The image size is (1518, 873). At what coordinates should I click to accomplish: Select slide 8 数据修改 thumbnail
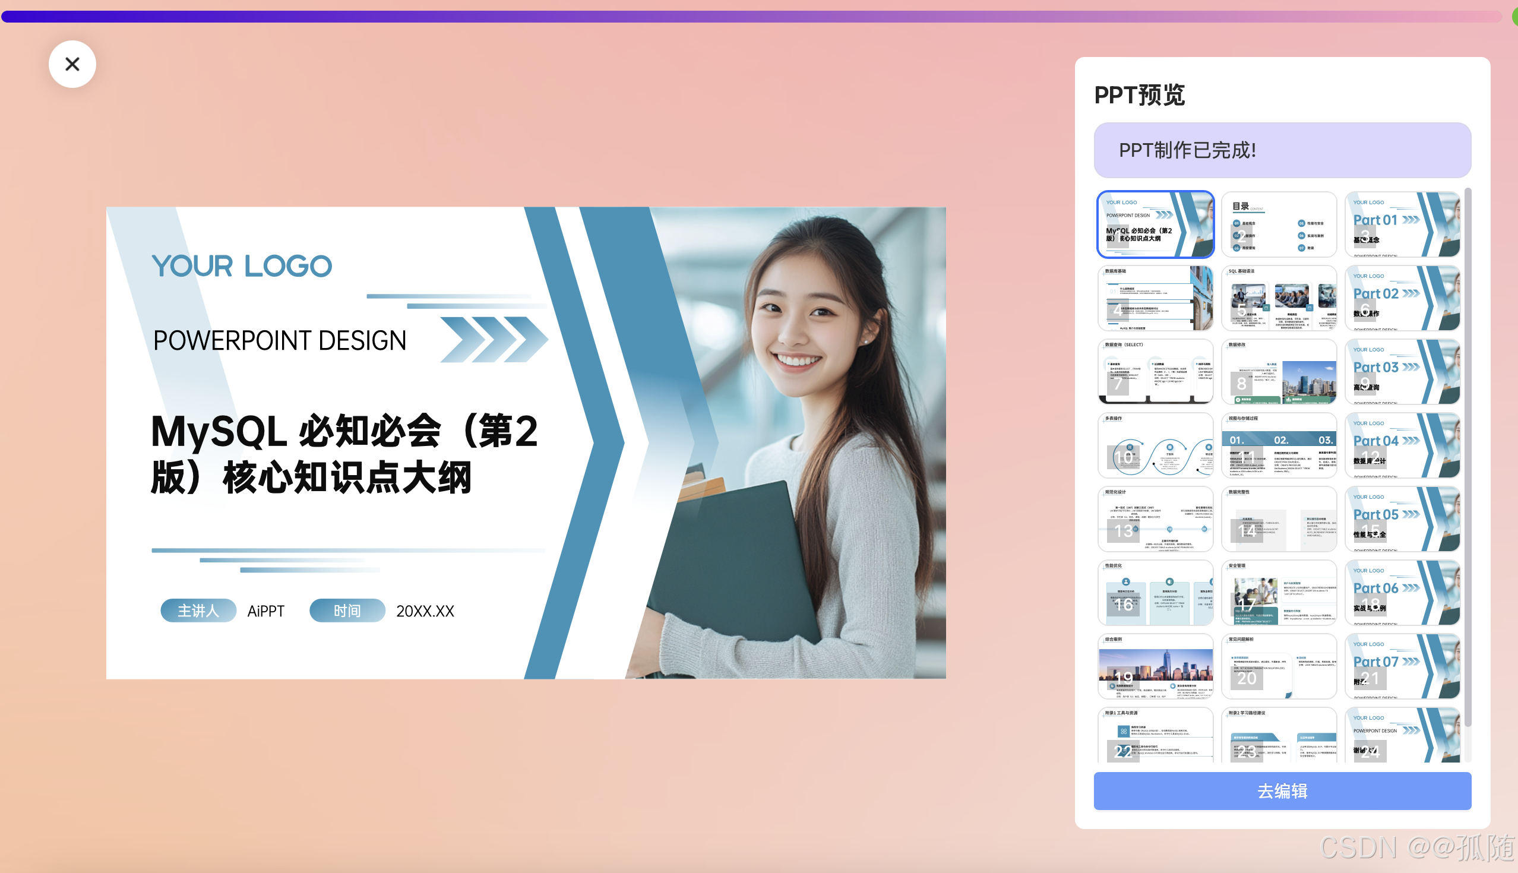click(1279, 372)
